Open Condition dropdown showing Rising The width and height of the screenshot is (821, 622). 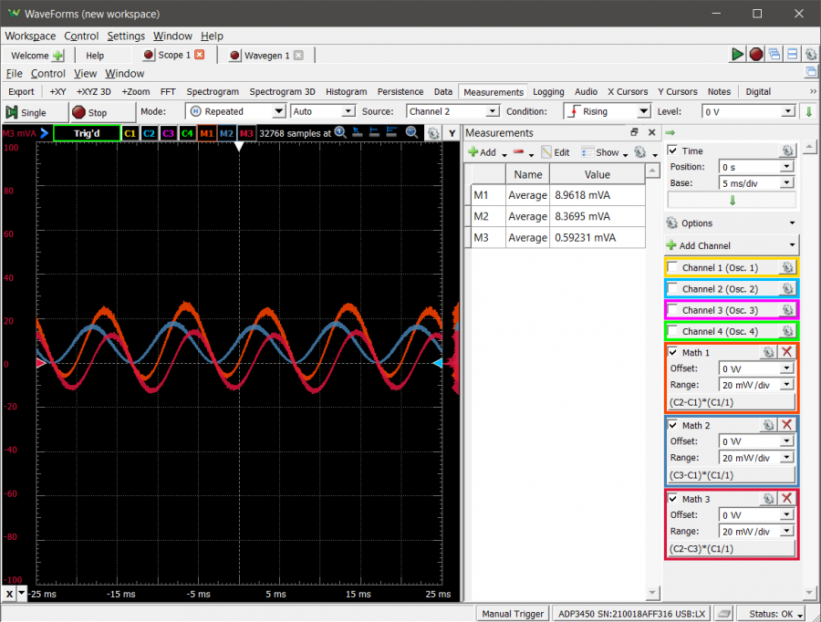point(607,111)
